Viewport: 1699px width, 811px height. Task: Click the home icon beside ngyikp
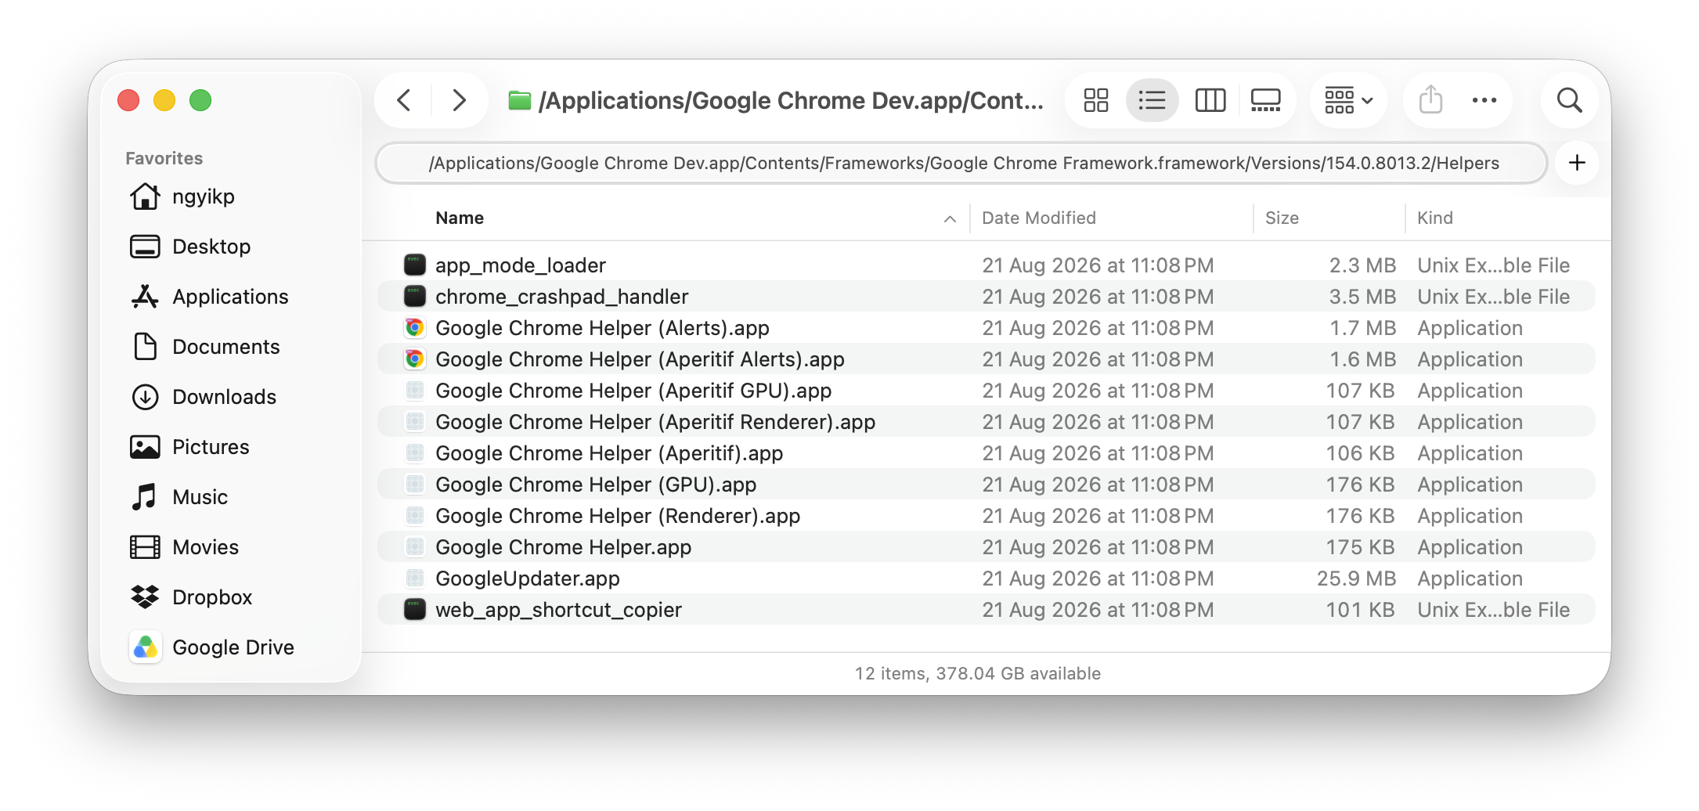(x=145, y=196)
